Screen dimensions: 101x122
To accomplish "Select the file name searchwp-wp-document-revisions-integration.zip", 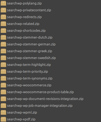I will pyautogui.click(x=45, y=99).
